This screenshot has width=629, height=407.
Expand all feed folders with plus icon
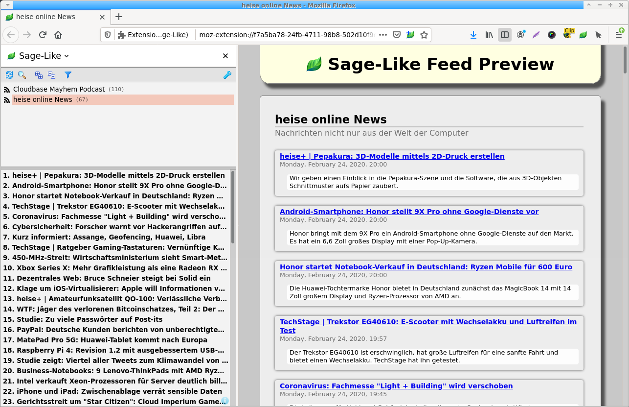[x=39, y=75]
